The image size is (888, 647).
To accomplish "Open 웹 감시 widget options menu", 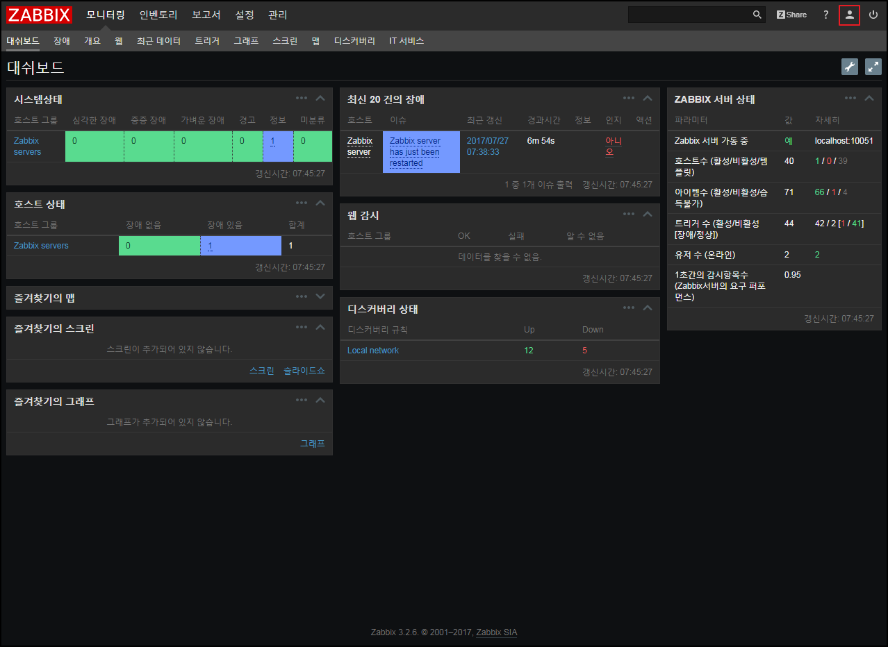I will [629, 214].
